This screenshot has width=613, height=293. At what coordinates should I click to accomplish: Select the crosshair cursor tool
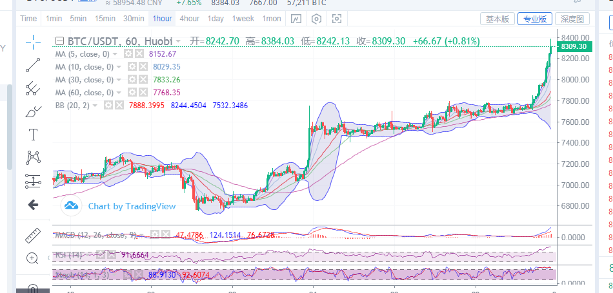coord(33,42)
